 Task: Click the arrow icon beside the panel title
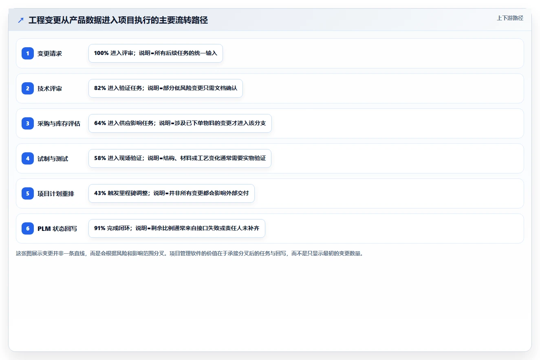pyautogui.click(x=21, y=20)
